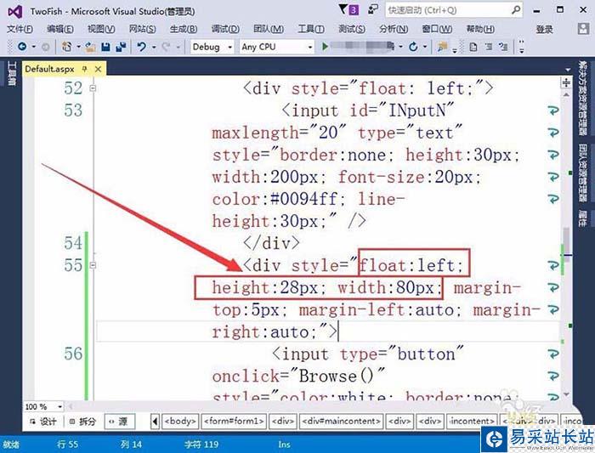Click the document icon left of comment buttons
The image size is (595, 453).
473,47
